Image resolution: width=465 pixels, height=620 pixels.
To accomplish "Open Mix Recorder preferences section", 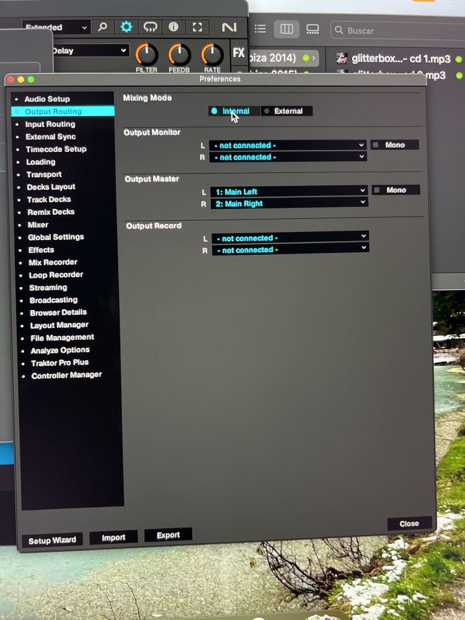I will [x=53, y=262].
